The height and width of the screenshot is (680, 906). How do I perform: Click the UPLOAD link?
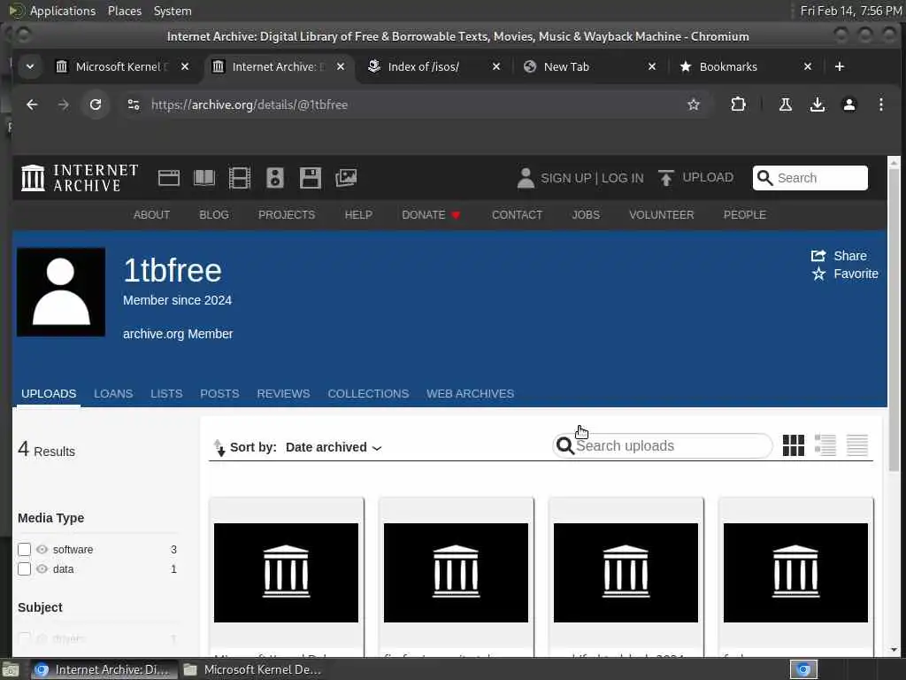pyautogui.click(x=695, y=177)
